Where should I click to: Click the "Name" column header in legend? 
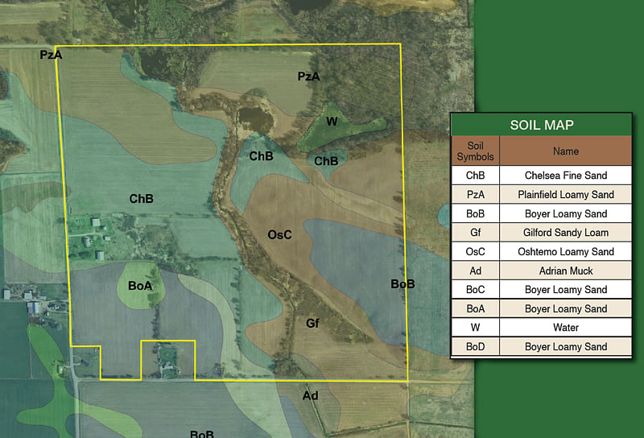566,151
